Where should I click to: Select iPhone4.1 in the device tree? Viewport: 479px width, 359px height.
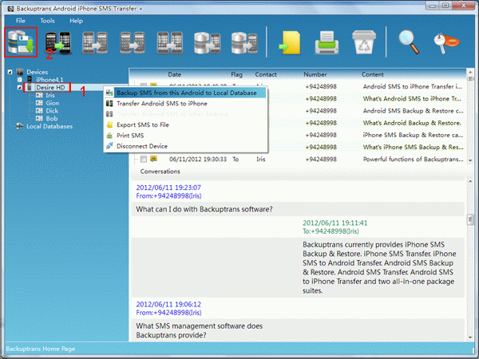(x=49, y=80)
